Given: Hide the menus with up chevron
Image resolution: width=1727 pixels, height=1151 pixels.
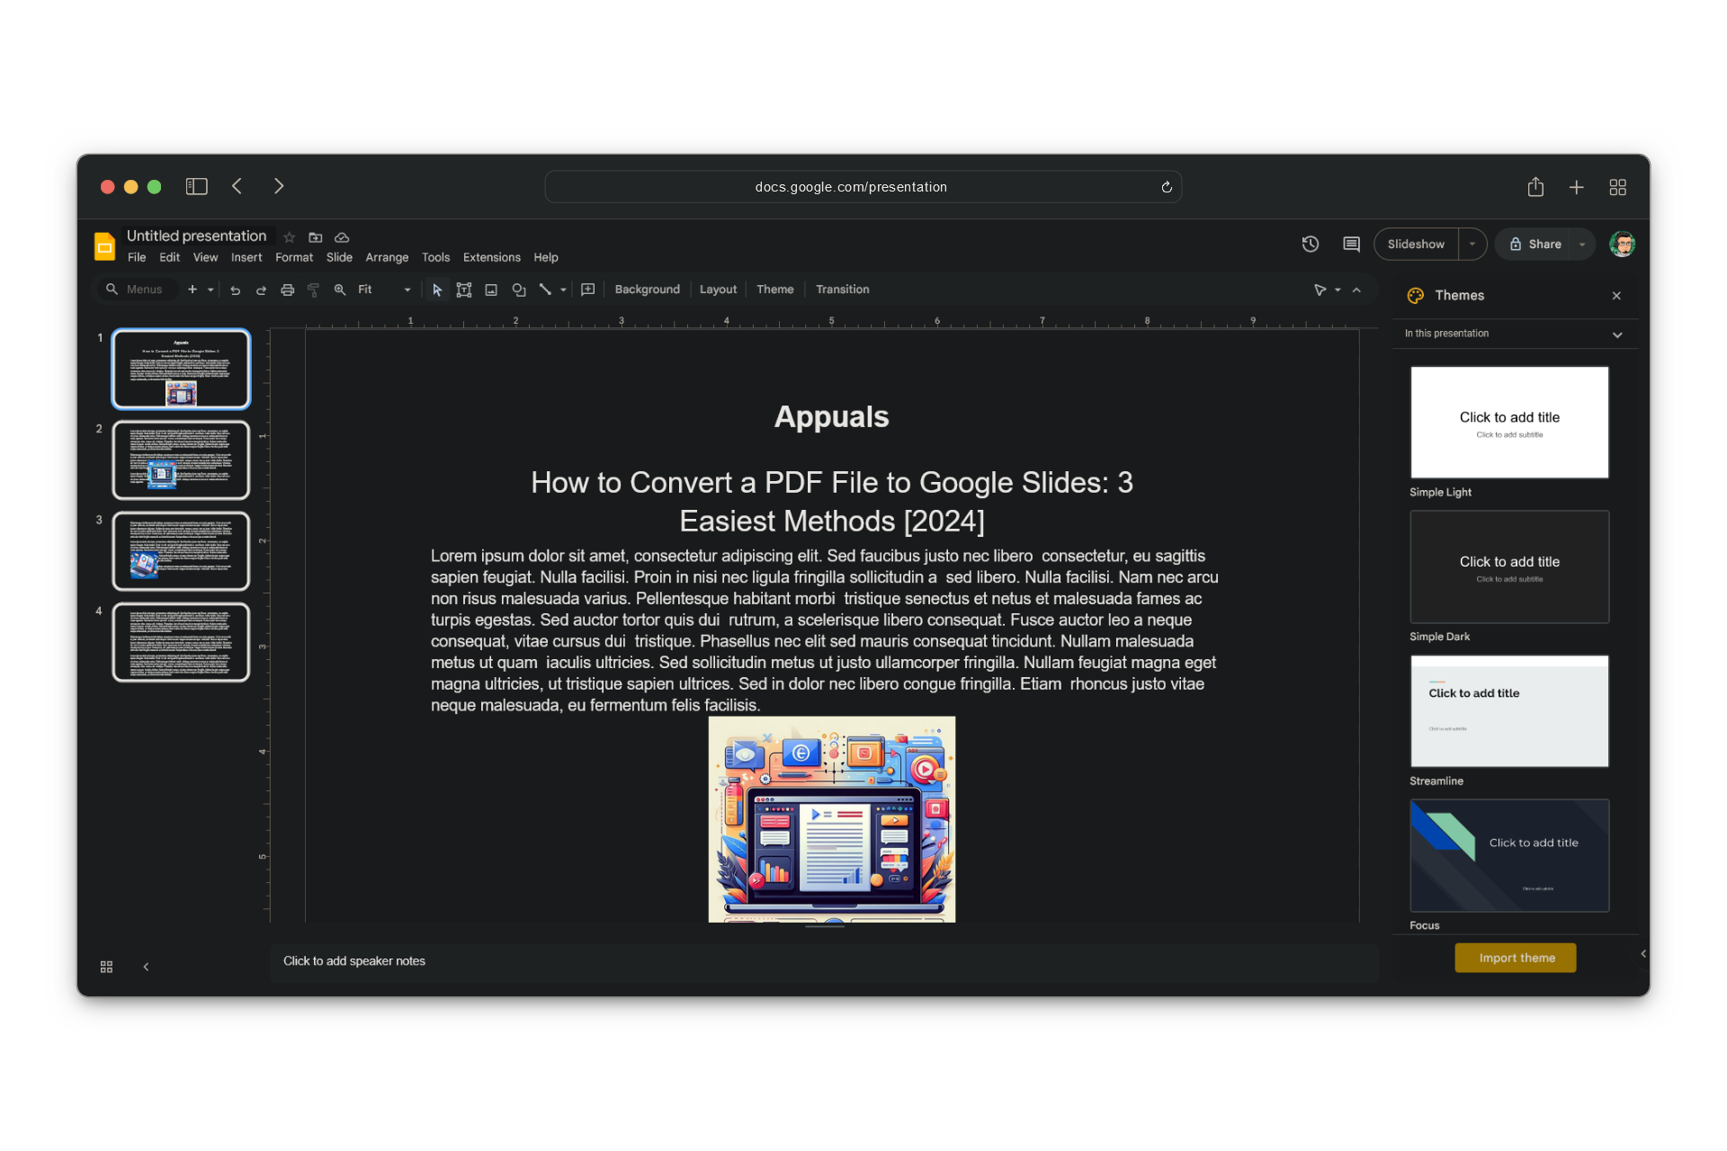Looking at the screenshot, I should coord(1356,290).
